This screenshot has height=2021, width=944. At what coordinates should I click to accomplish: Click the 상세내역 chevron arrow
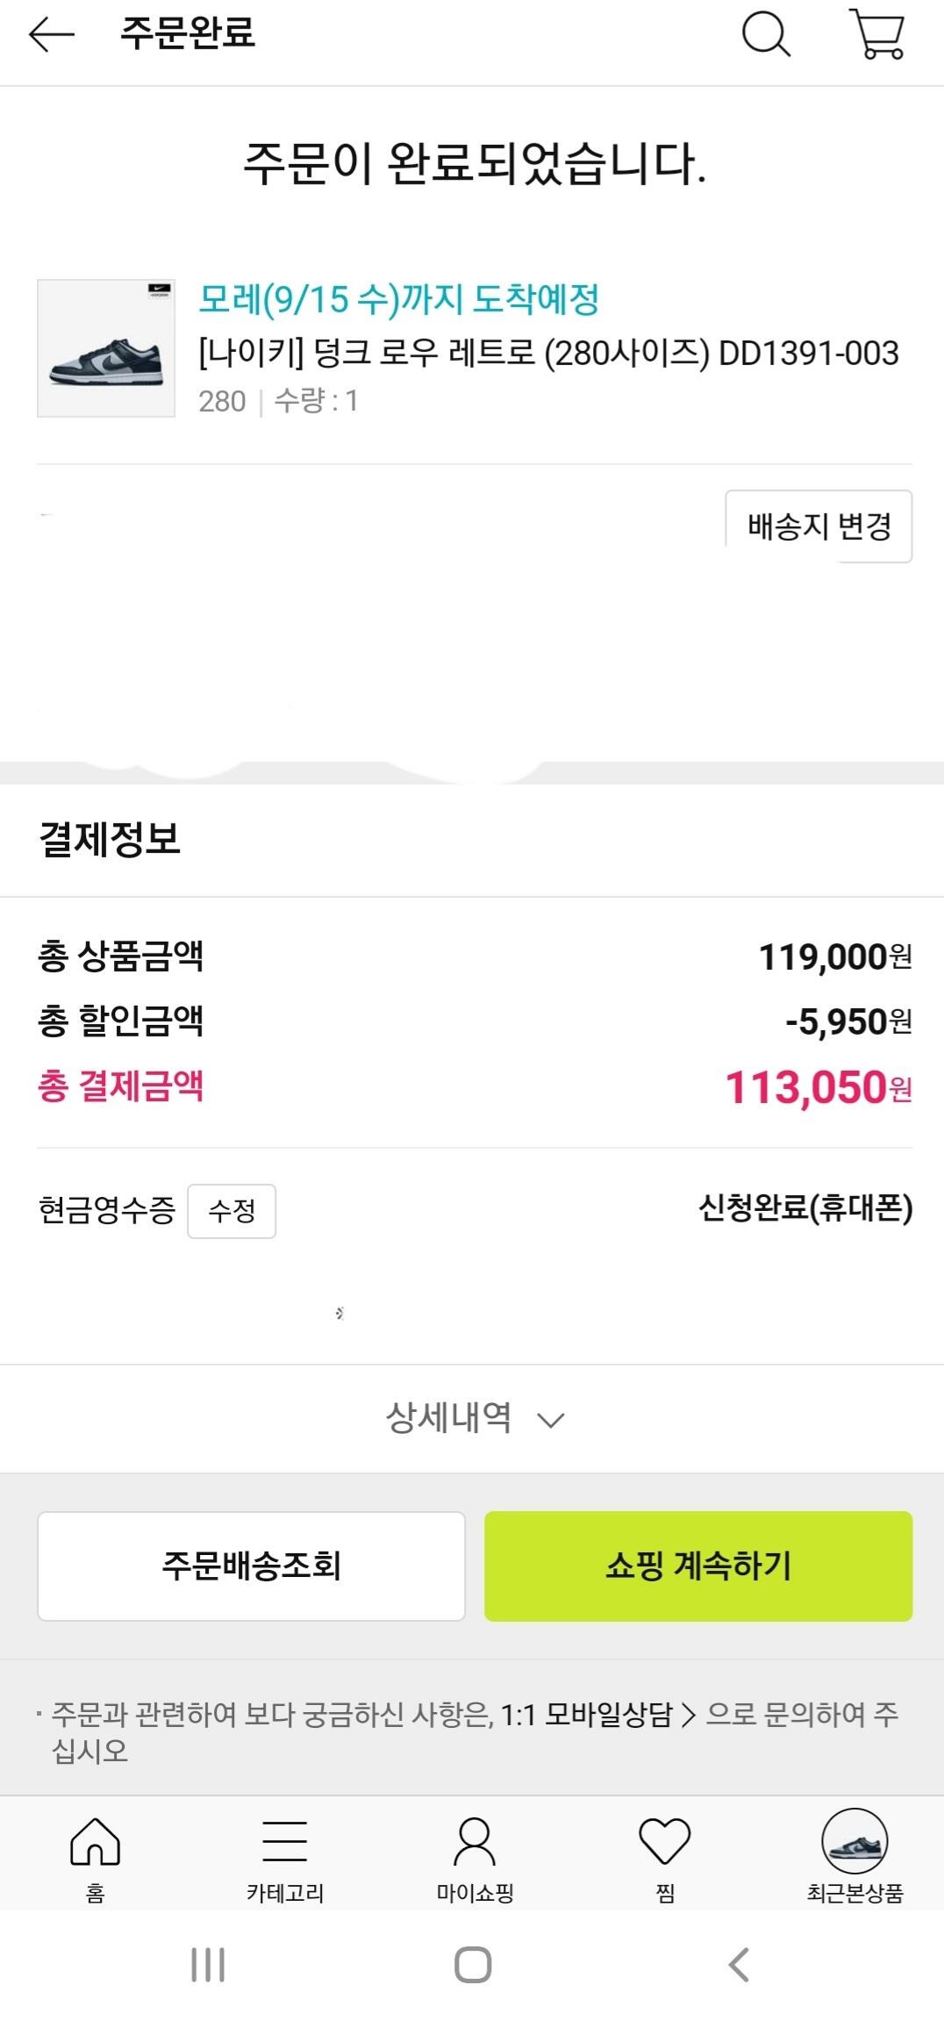coord(550,1420)
